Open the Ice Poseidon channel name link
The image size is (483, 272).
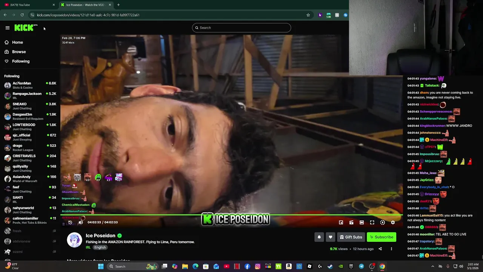(100, 235)
